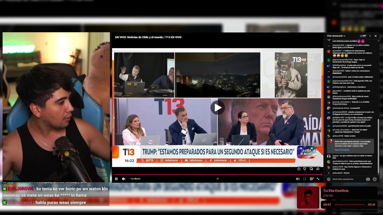Click username @ignacioarayavillar7065 'Oigan Yapo'
The height and width of the screenshot is (215, 383).
pos(343,59)
